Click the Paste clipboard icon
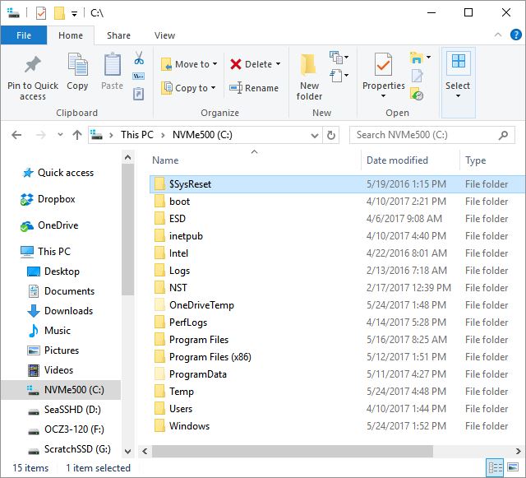 coord(112,64)
